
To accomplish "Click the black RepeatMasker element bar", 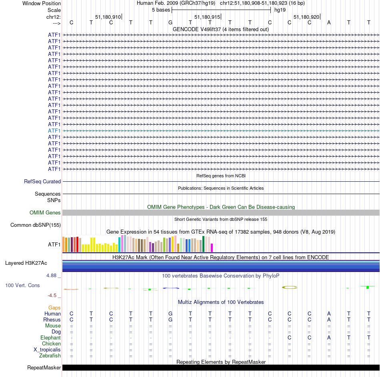I will (x=221, y=367).
